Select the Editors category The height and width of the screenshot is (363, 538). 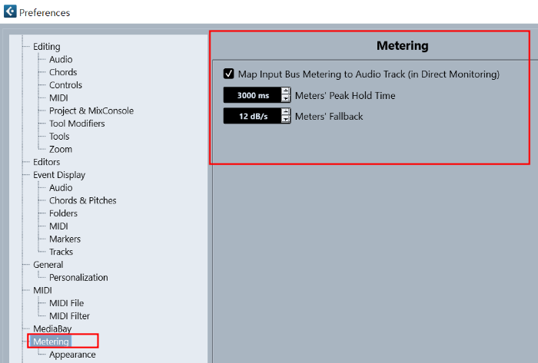click(47, 162)
